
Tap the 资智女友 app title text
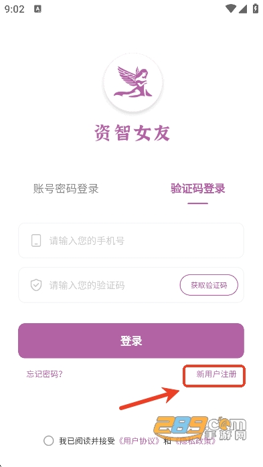[x=133, y=132]
